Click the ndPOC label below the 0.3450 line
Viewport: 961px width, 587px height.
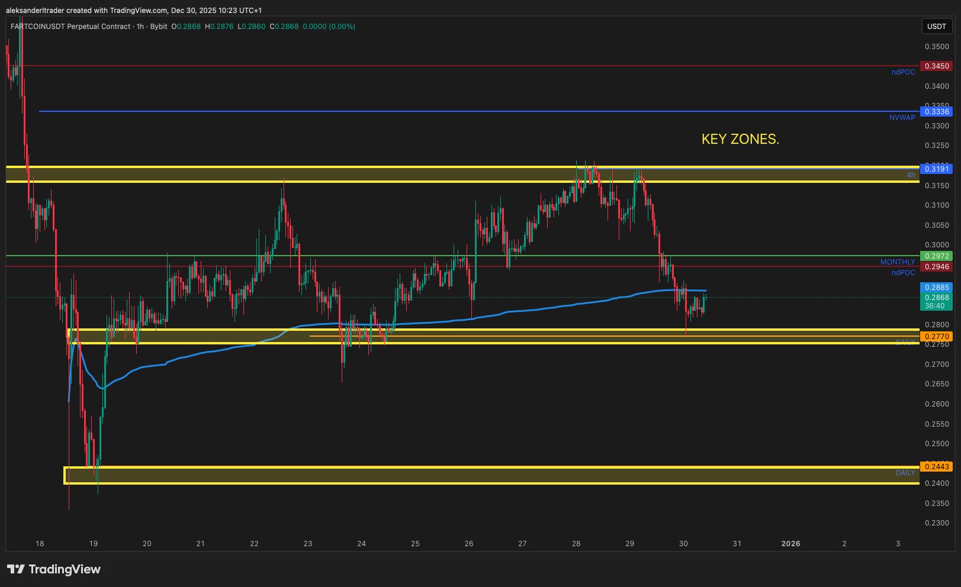click(x=903, y=72)
